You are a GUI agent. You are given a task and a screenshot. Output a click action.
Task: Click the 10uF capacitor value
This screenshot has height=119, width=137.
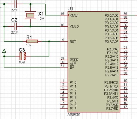point(22,62)
